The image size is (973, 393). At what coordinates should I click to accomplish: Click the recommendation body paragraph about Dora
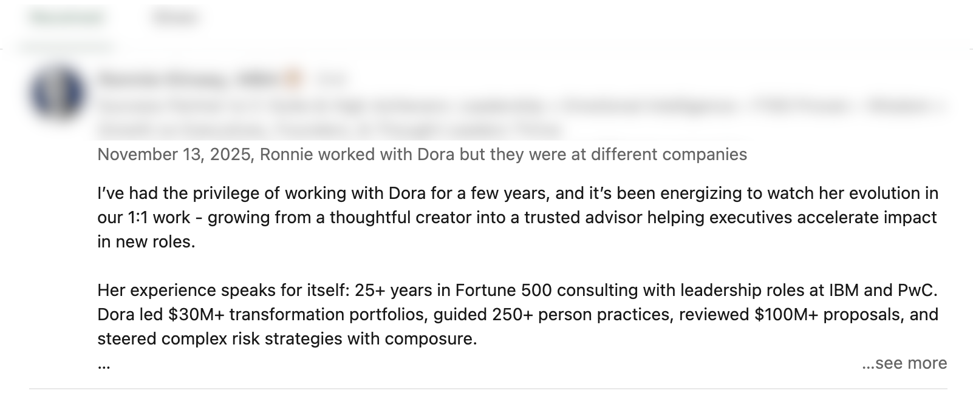(x=486, y=218)
